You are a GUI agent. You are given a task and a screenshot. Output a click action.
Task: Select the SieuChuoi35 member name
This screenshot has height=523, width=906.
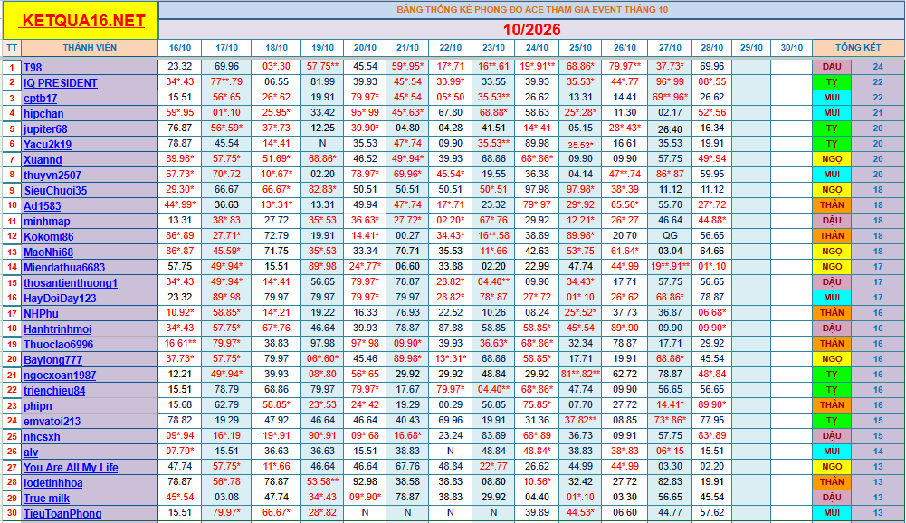(x=55, y=191)
